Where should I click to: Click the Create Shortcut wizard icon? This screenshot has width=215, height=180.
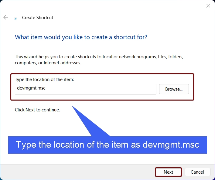[x=15, y=19]
